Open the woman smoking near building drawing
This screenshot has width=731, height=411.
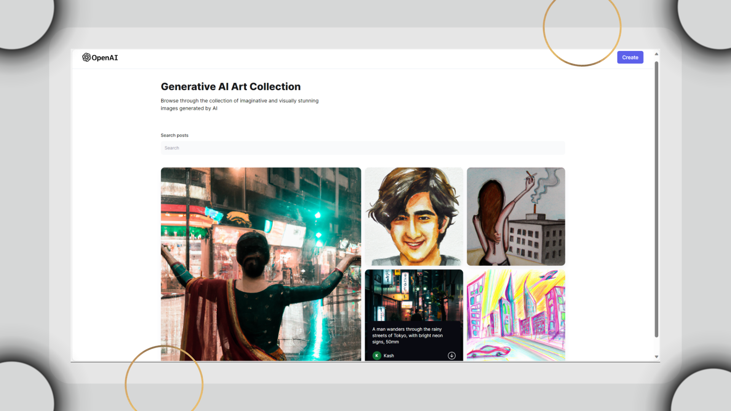point(516,217)
